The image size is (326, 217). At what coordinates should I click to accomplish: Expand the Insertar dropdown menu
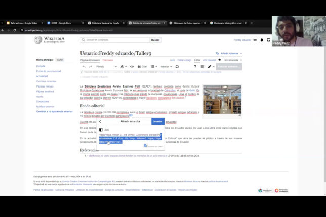pos(166,66)
